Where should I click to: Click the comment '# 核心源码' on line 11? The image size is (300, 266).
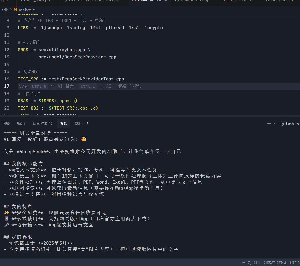point(29,42)
